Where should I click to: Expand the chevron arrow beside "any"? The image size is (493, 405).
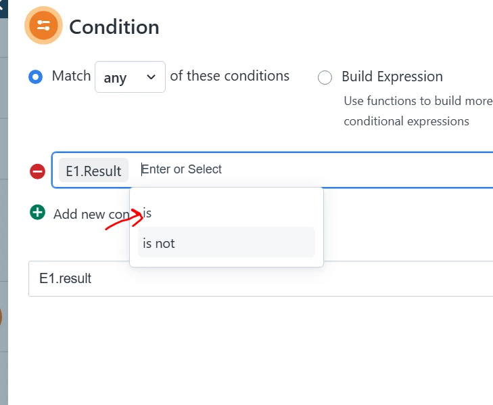151,77
